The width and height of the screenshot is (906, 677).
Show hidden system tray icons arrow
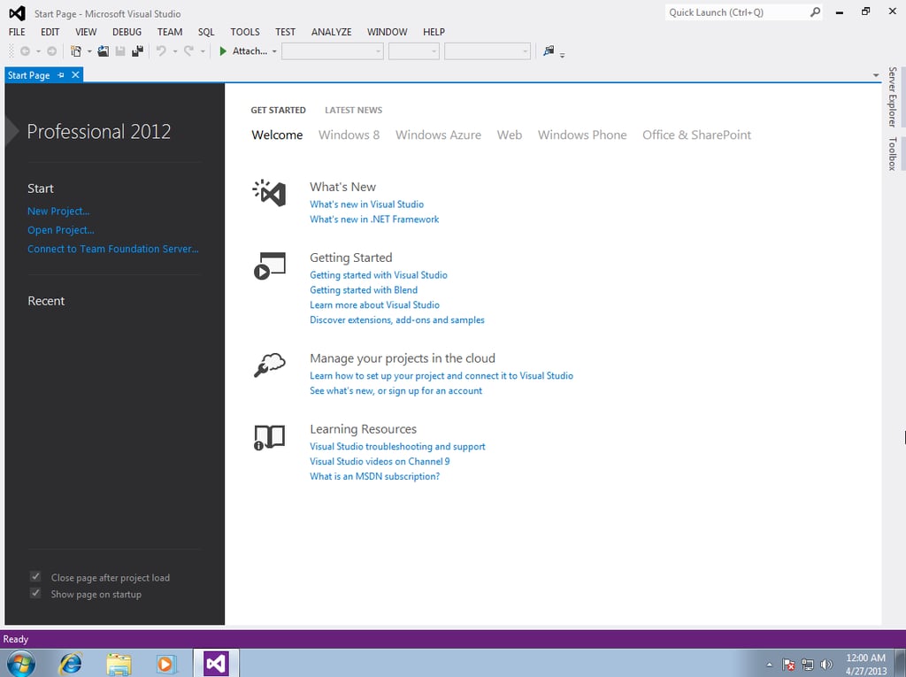[x=769, y=665]
